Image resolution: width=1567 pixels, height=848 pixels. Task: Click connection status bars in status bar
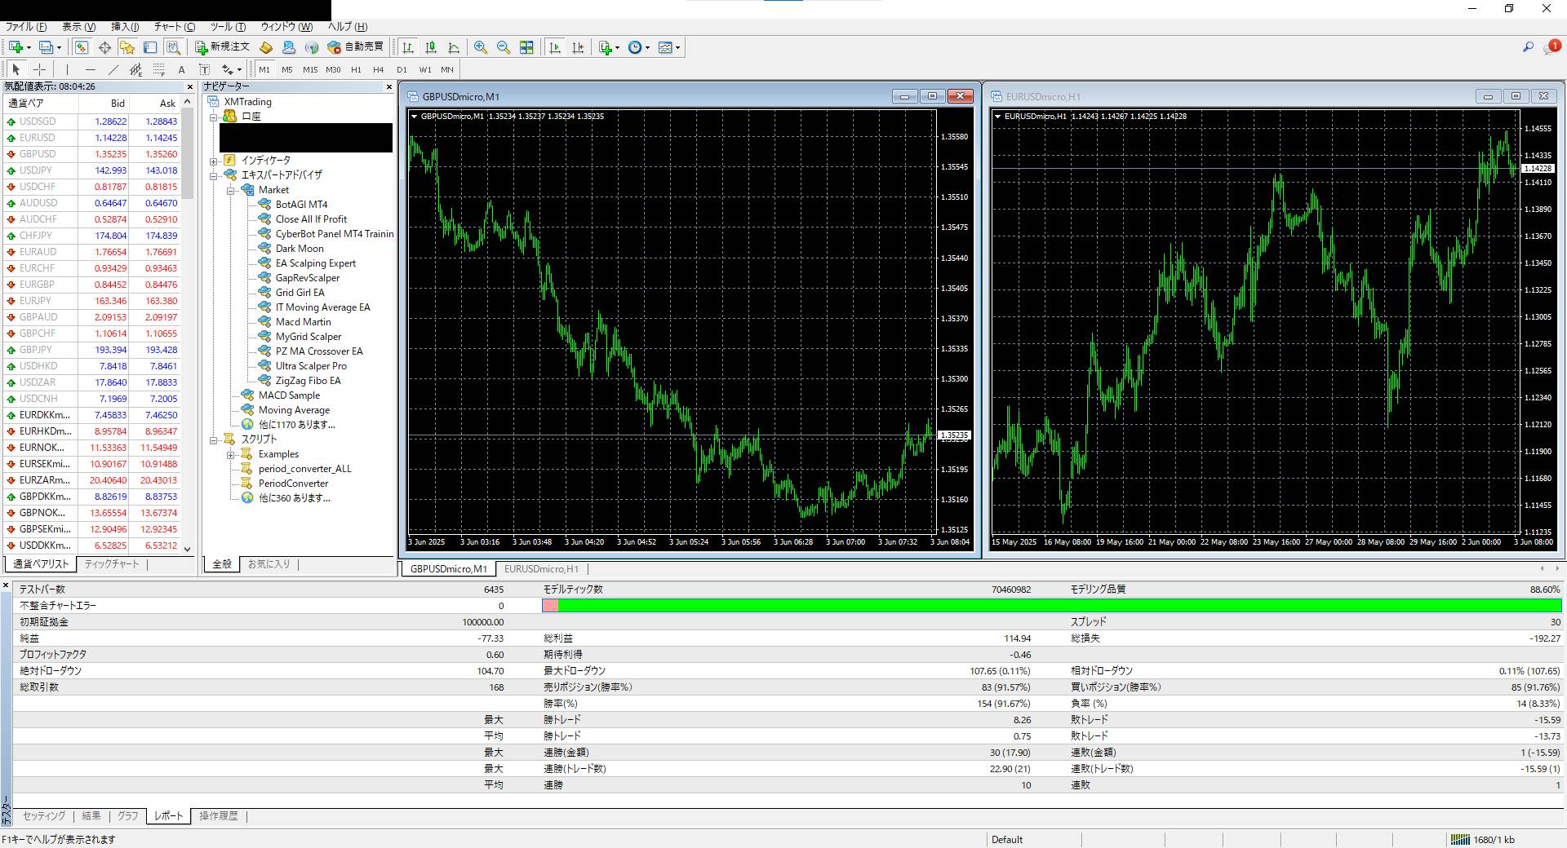click(x=1459, y=839)
